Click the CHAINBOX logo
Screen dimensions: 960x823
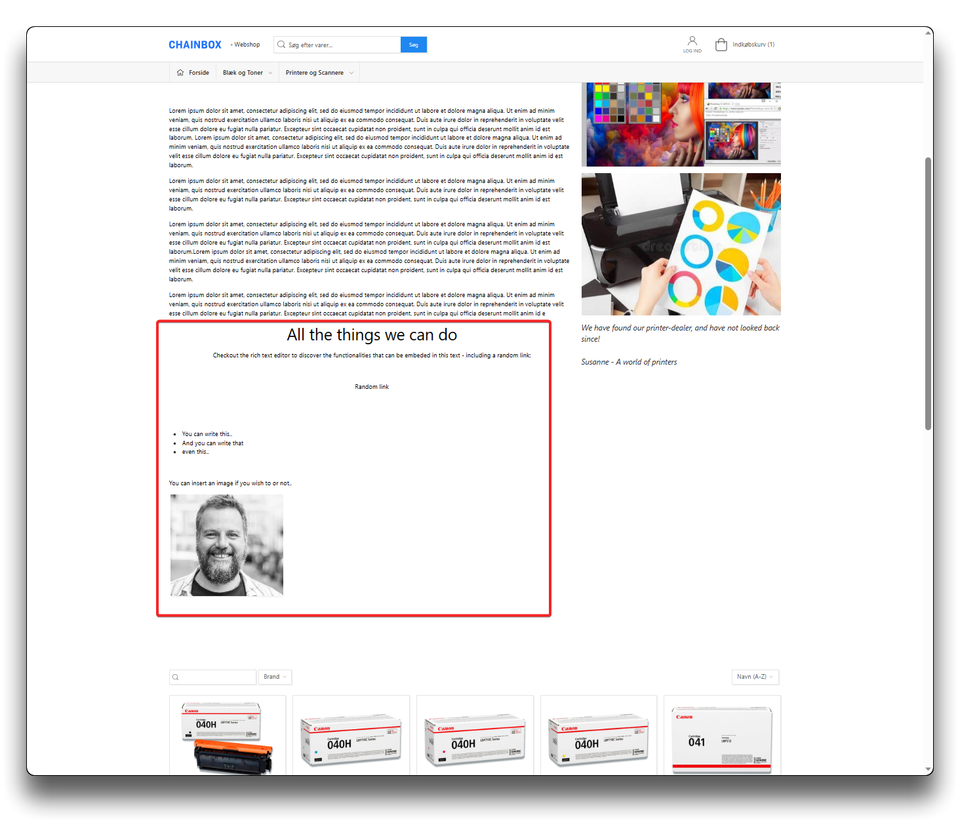195,45
